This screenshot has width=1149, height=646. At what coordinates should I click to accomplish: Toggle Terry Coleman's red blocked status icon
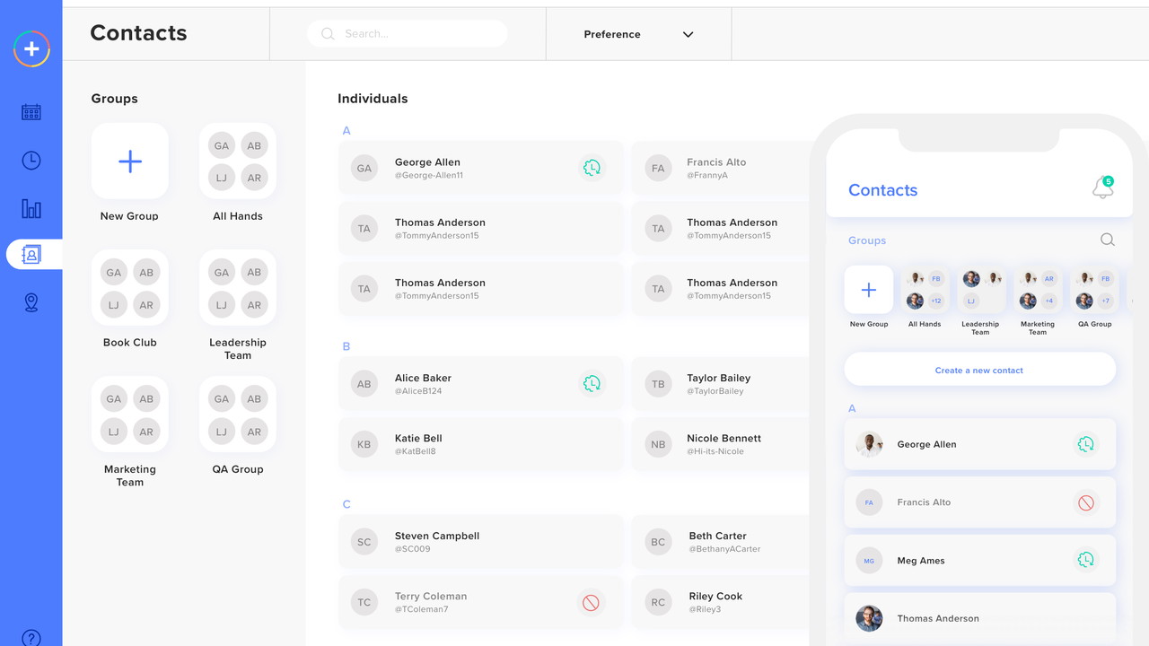(x=591, y=603)
